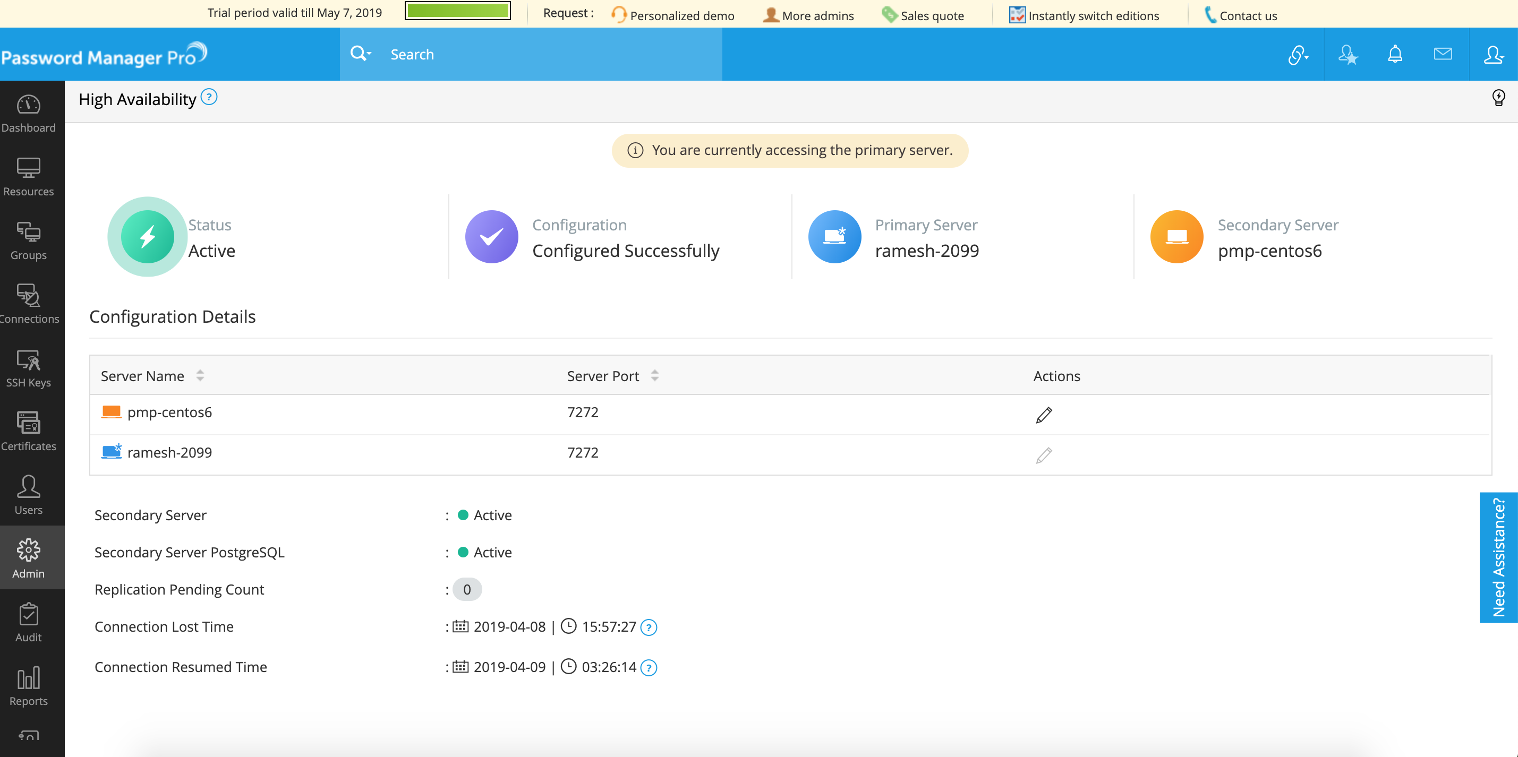
Task: Open the mail envelope icon
Action: click(x=1443, y=54)
